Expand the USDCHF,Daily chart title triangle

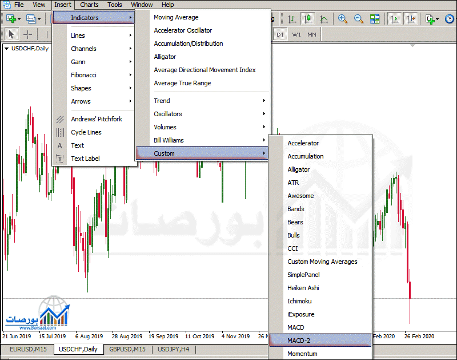point(6,49)
